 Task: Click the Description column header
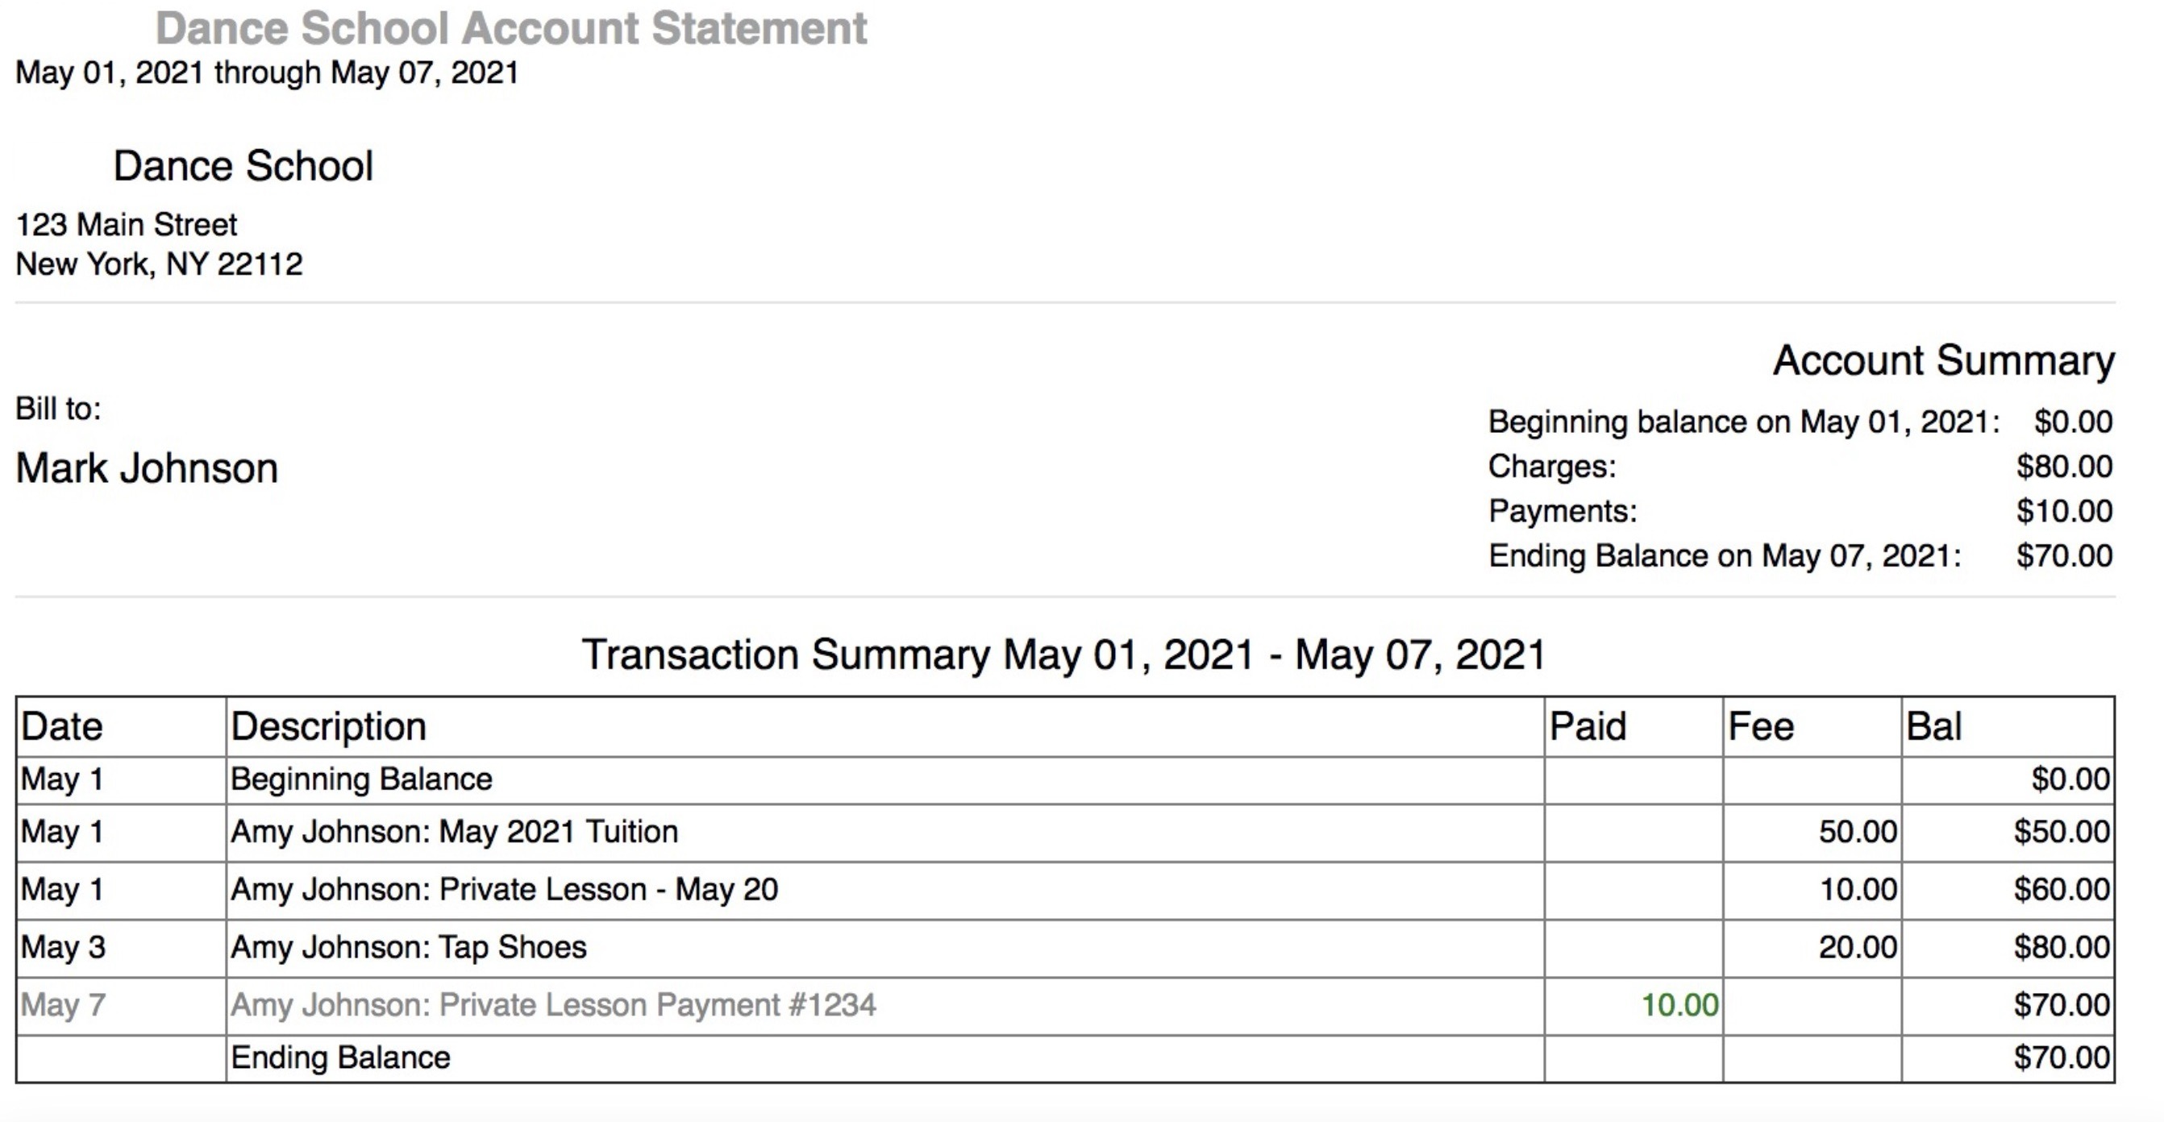click(x=328, y=726)
